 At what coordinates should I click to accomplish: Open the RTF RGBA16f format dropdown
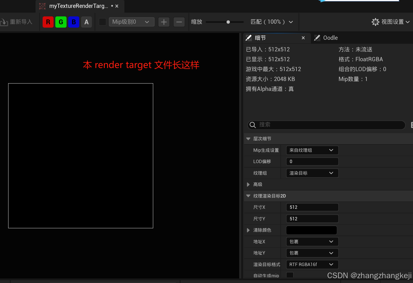pyautogui.click(x=312, y=264)
